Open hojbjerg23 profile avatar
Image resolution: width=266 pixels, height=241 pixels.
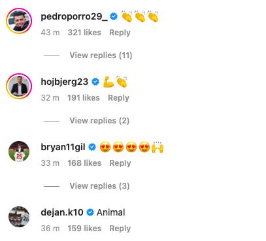coord(19,86)
